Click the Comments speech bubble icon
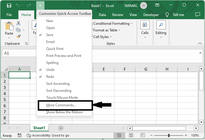Viewport: 205px width, 140px height. [x=197, y=15]
